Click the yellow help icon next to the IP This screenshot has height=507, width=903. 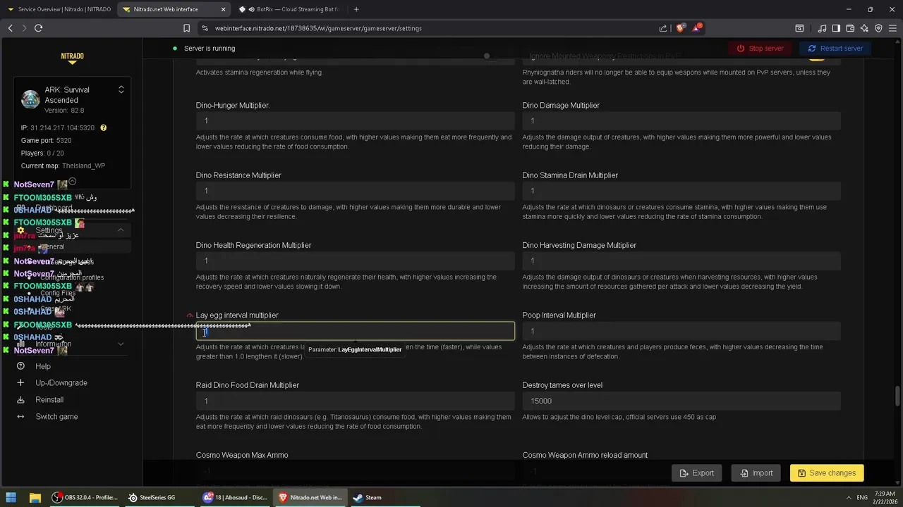pos(103,128)
